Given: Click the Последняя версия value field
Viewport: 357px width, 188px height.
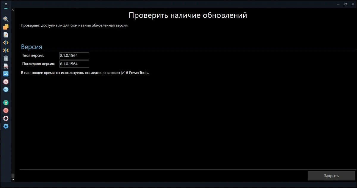Looking at the screenshot, I should [x=74, y=64].
